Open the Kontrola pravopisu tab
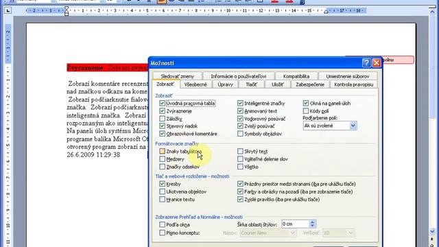 (x=354, y=84)
